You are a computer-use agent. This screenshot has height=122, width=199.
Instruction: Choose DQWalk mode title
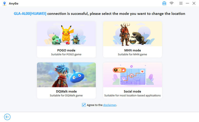pyautogui.click(x=66, y=91)
